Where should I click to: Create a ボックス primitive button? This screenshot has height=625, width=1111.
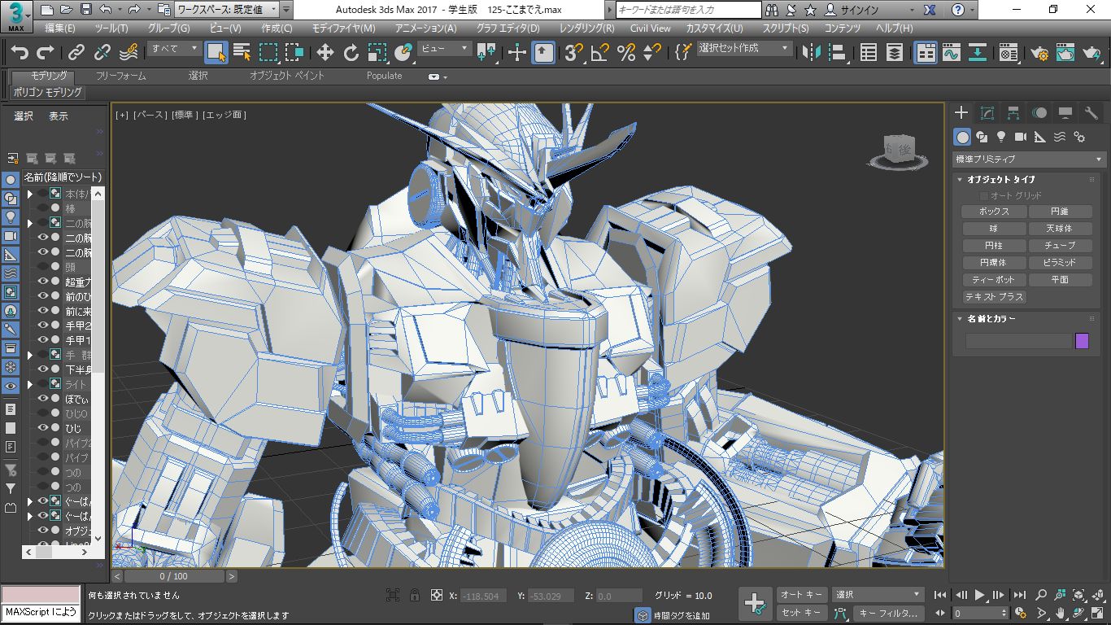pyautogui.click(x=994, y=212)
